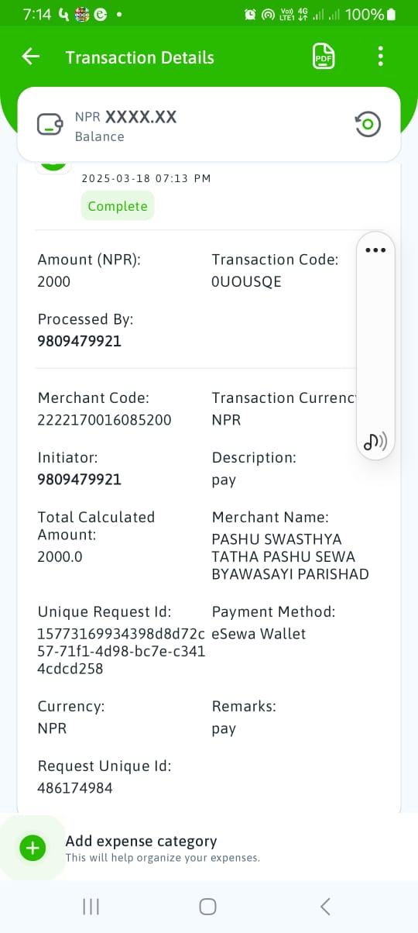Viewport: 418px width, 933px height.
Task: Tap the wallet icon beside NPR balance
Action: tap(50, 124)
